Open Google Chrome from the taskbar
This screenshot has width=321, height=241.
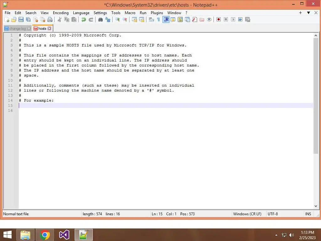pos(45,235)
